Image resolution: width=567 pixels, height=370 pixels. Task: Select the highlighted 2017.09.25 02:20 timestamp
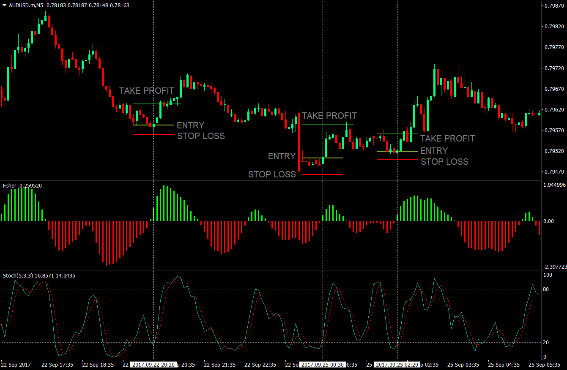(397, 365)
